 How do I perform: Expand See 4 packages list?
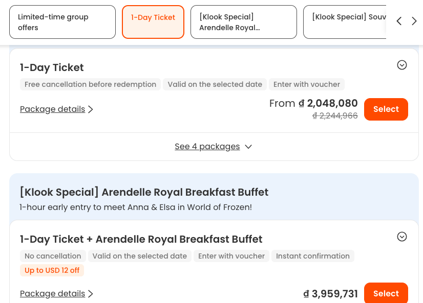point(214,147)
